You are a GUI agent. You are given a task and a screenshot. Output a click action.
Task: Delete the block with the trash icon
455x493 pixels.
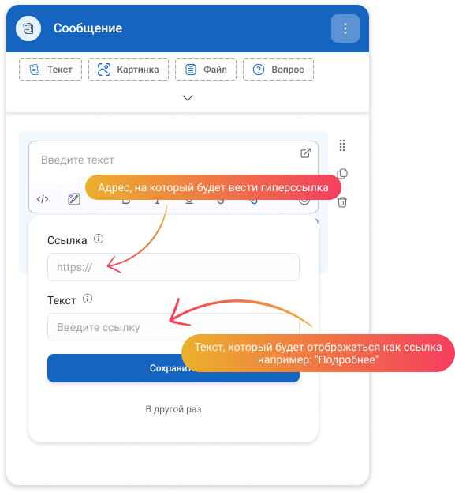342,201
